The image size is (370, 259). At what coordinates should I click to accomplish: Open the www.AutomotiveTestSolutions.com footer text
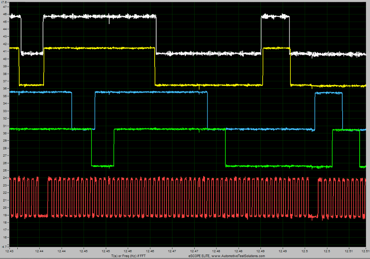(x=226, y=256)
